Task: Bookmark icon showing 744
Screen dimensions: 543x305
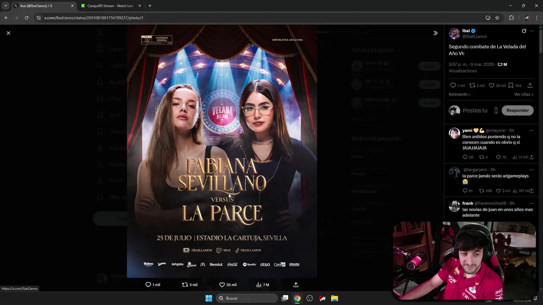Action: click(511, 85)
